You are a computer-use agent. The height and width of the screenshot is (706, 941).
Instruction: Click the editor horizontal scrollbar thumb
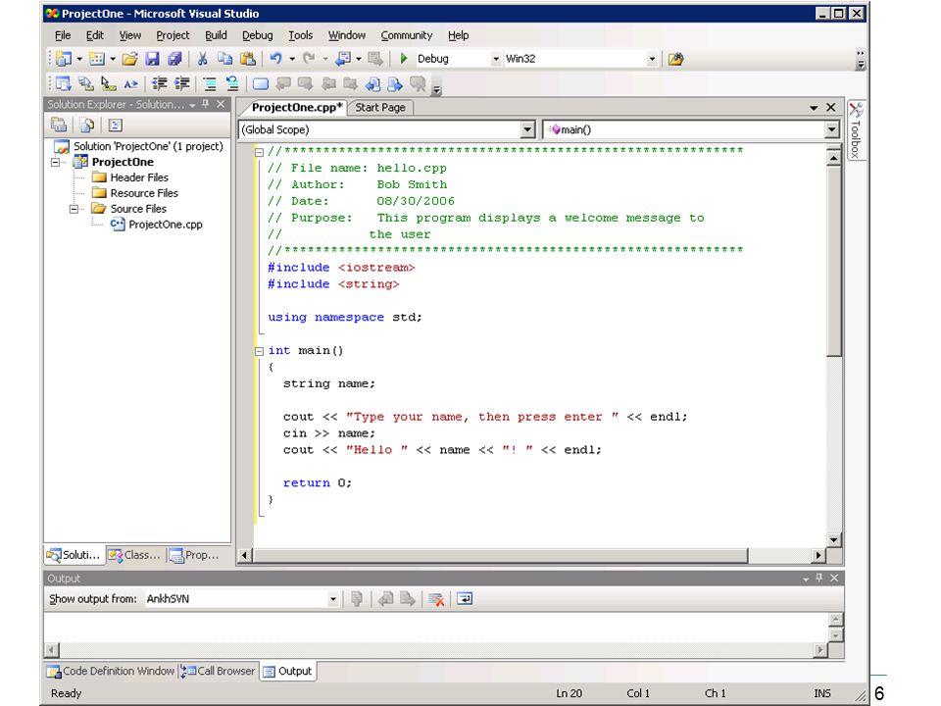[500, 555]
